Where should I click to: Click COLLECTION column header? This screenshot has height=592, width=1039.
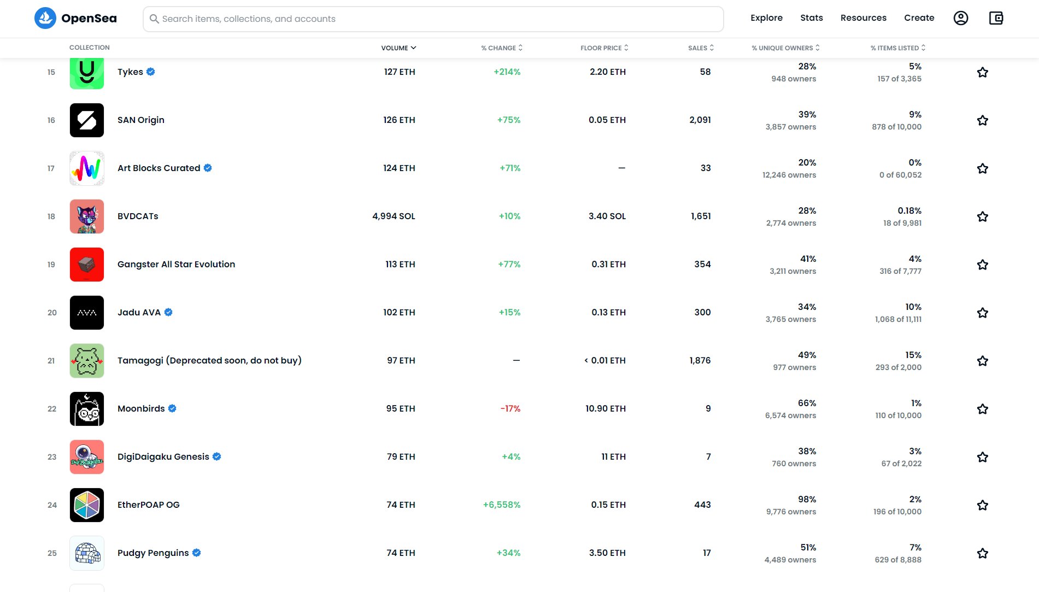90,48
